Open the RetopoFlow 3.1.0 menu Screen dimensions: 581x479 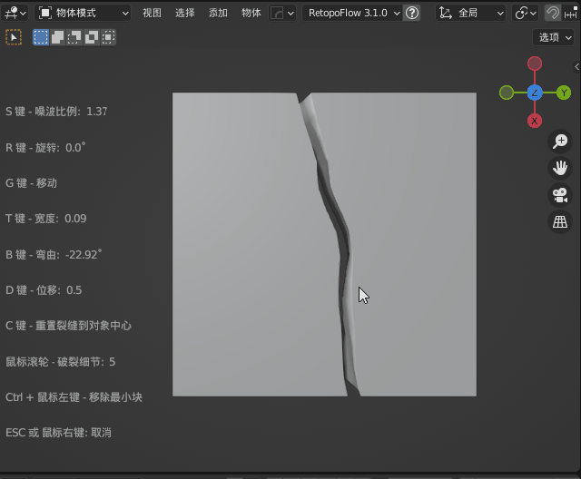(x=352, y=14)
